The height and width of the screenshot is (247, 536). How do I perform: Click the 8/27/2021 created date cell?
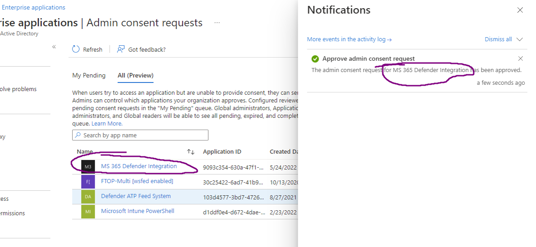tap(283, 197)
